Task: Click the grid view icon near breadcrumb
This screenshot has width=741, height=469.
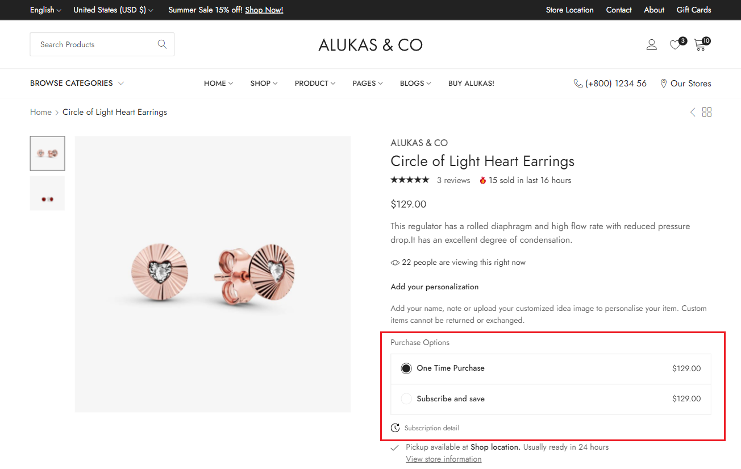Action: tap(707, 112)
